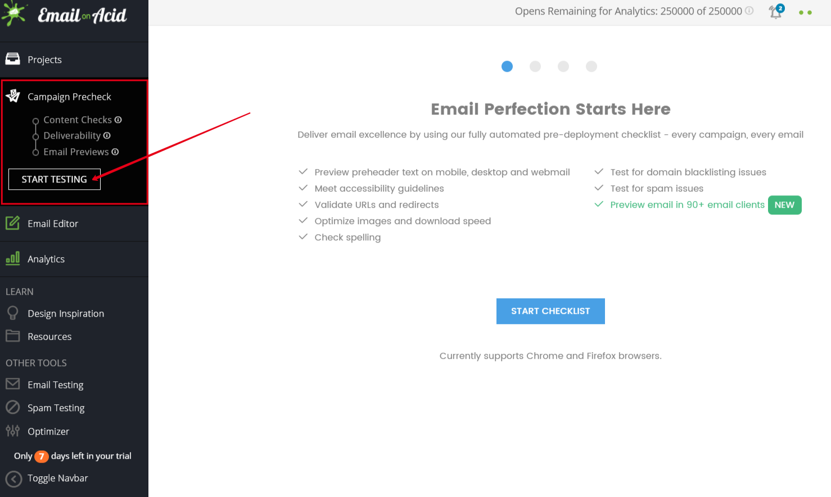Click the Spam Testing blocked-circle icon
The height and width of the screenshot is (497, 831).
coord(12,407)
